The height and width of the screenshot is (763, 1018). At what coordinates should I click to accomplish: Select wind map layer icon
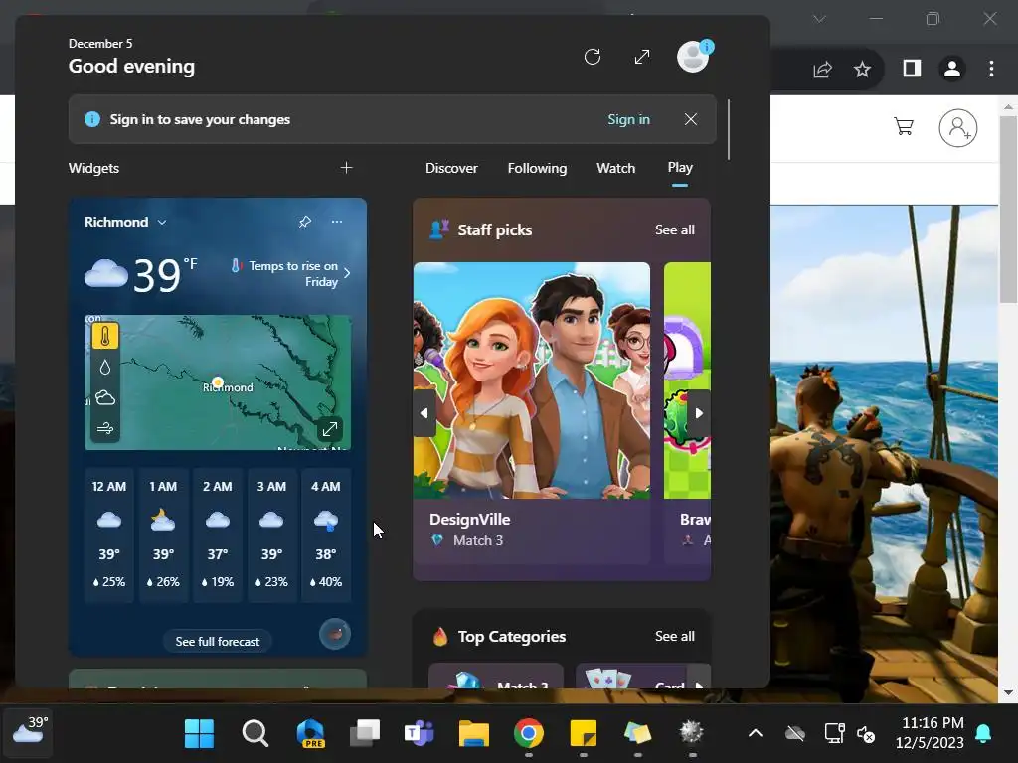click(105, 428)
